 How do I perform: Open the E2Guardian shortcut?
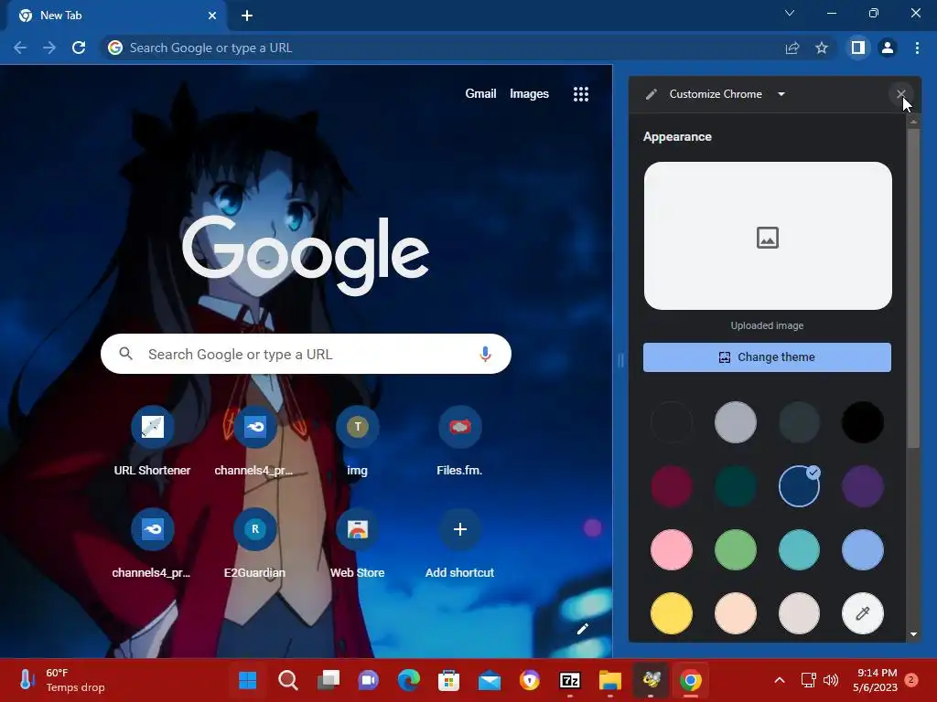(x=254, y=543)
